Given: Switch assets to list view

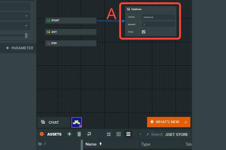Looking at the screenshot, I should (128, 134).
